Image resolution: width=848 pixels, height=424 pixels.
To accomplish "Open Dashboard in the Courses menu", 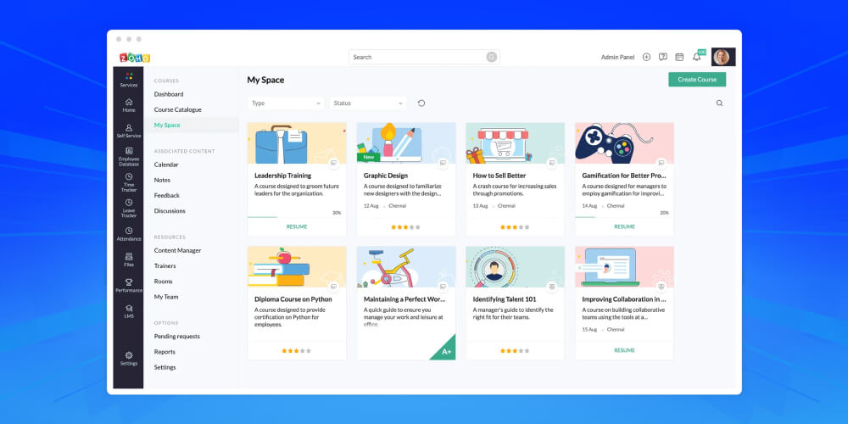I will point(169,94).
